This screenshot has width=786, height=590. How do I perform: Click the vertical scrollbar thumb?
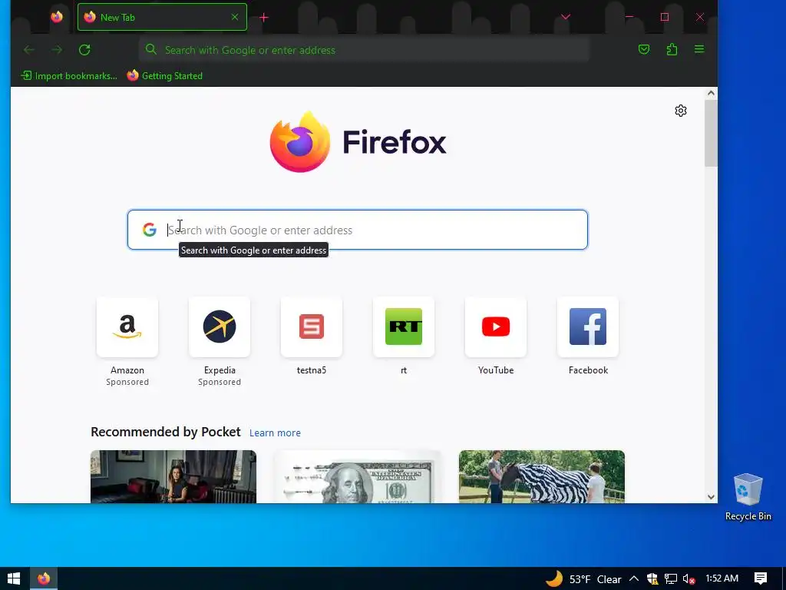(711, 133)
